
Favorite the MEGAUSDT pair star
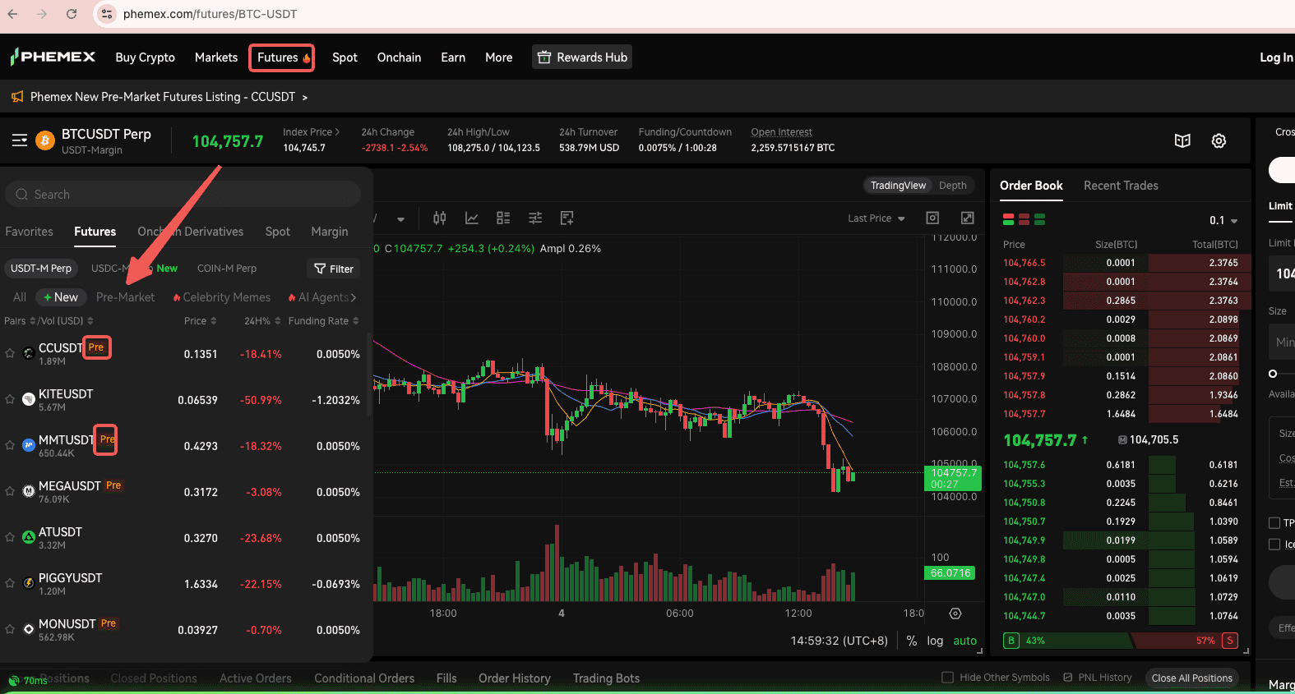[x=10, y=491]
